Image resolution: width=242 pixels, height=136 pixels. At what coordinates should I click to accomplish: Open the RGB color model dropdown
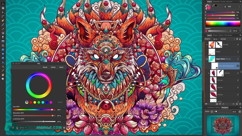(234, 6)
